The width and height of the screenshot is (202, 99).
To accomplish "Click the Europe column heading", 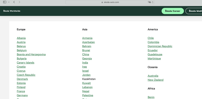I will point(21,29).
